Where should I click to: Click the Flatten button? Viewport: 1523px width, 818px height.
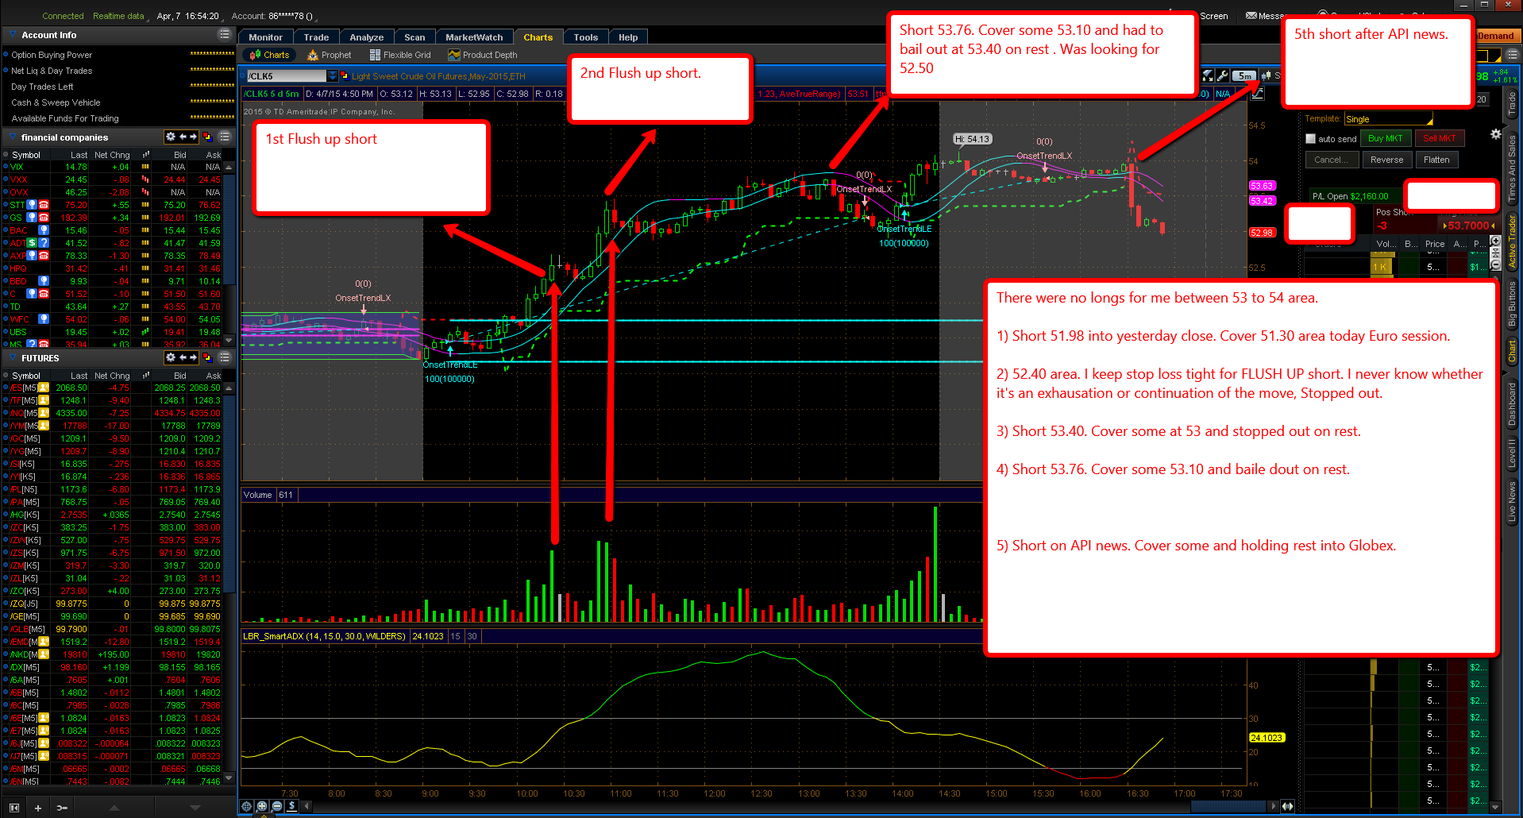click(x=1436, y=160)
